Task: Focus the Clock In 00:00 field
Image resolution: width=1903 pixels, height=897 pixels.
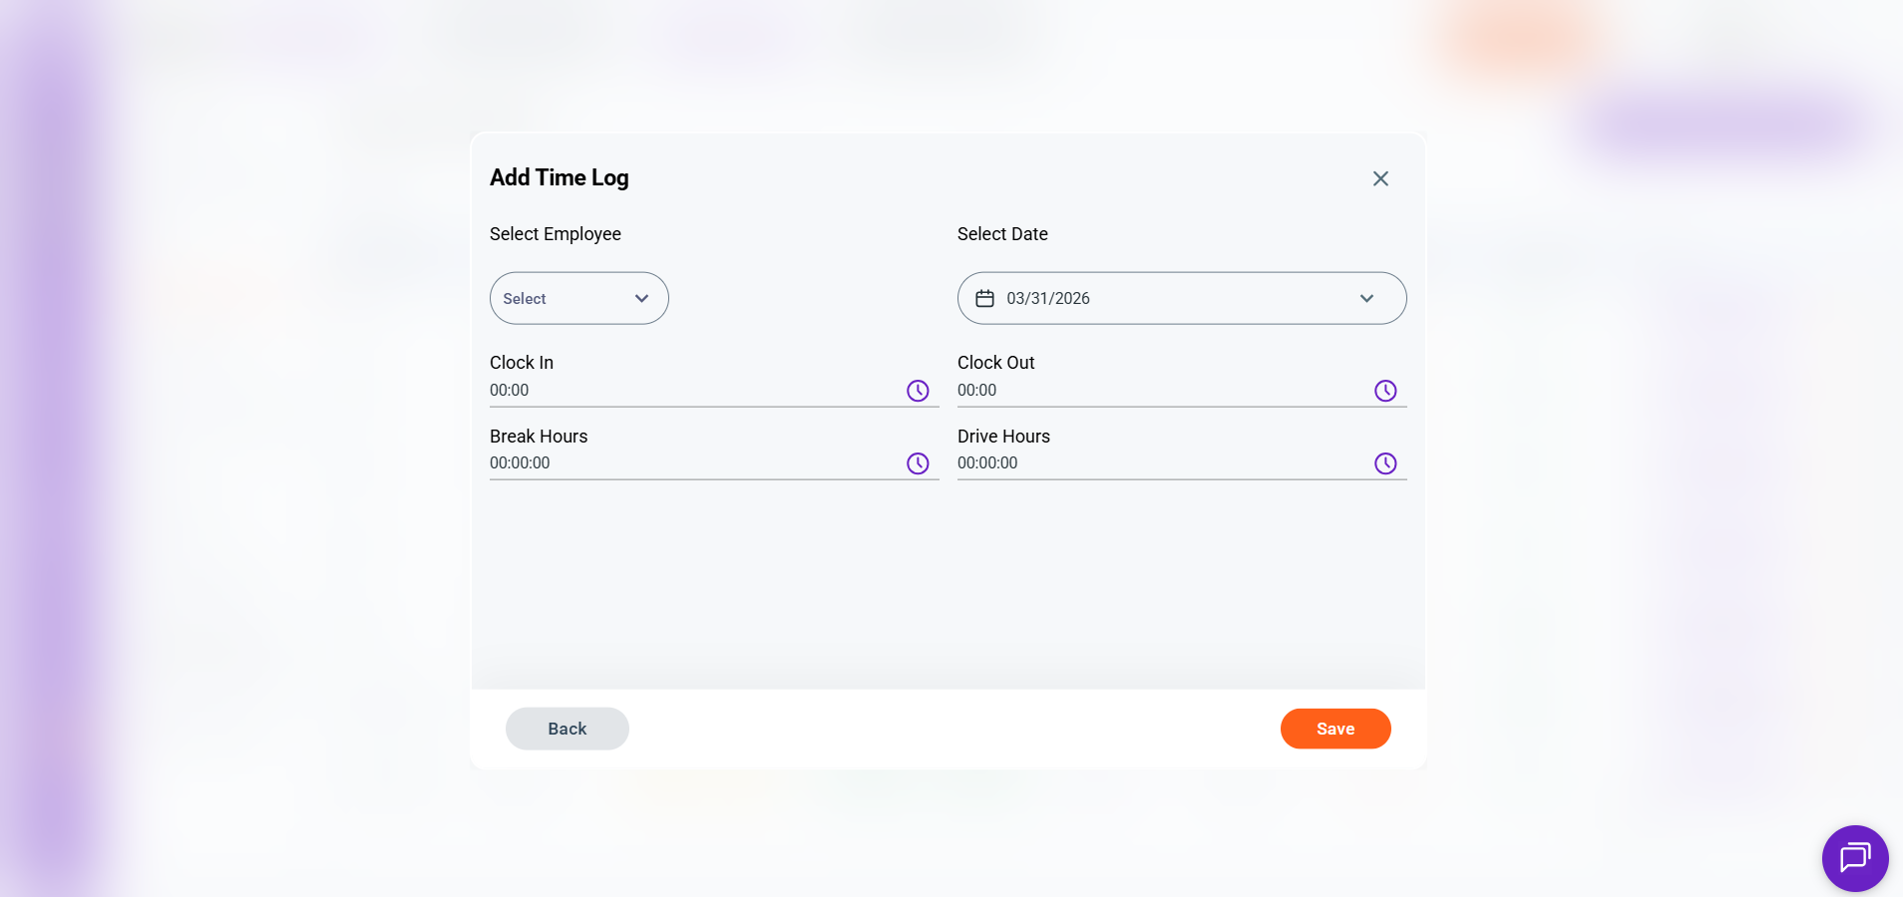Action: 688,391
